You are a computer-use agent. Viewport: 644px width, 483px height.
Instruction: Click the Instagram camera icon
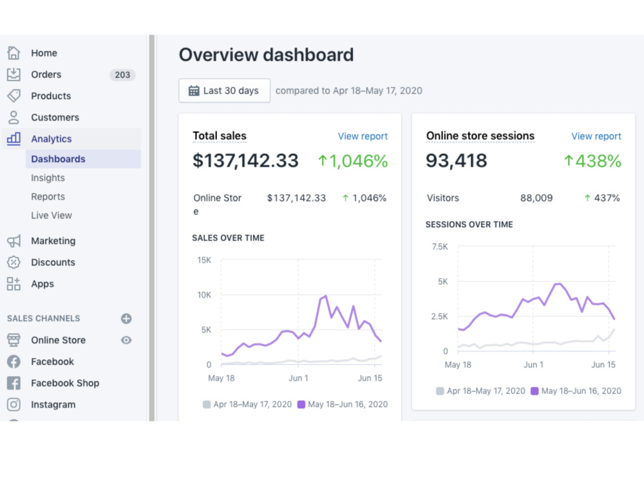14,404
